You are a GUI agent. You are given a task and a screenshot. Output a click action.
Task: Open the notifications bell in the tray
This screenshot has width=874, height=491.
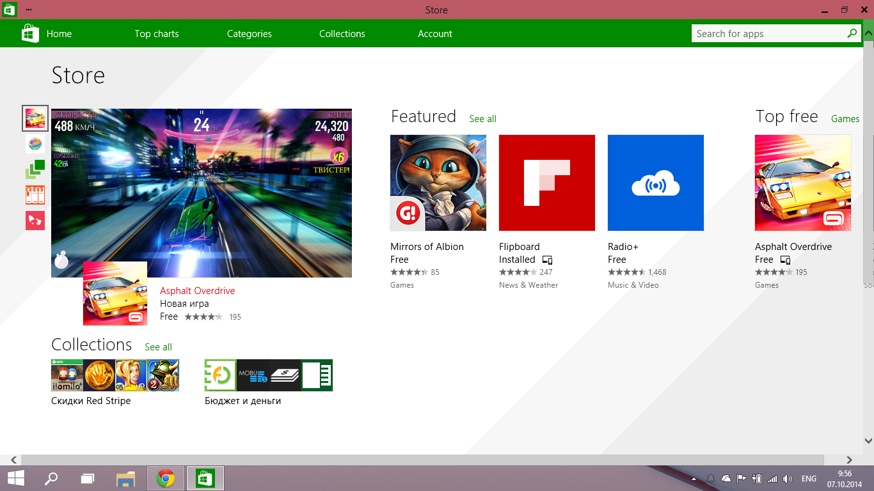click(x=711, y=479)
